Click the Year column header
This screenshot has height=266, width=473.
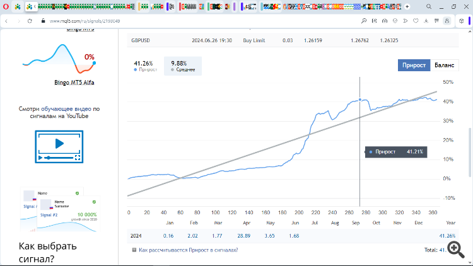[451, 223]
